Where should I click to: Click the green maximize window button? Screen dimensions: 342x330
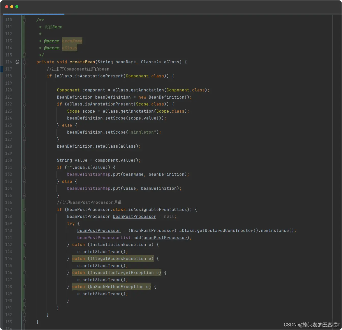pos(17,7)
